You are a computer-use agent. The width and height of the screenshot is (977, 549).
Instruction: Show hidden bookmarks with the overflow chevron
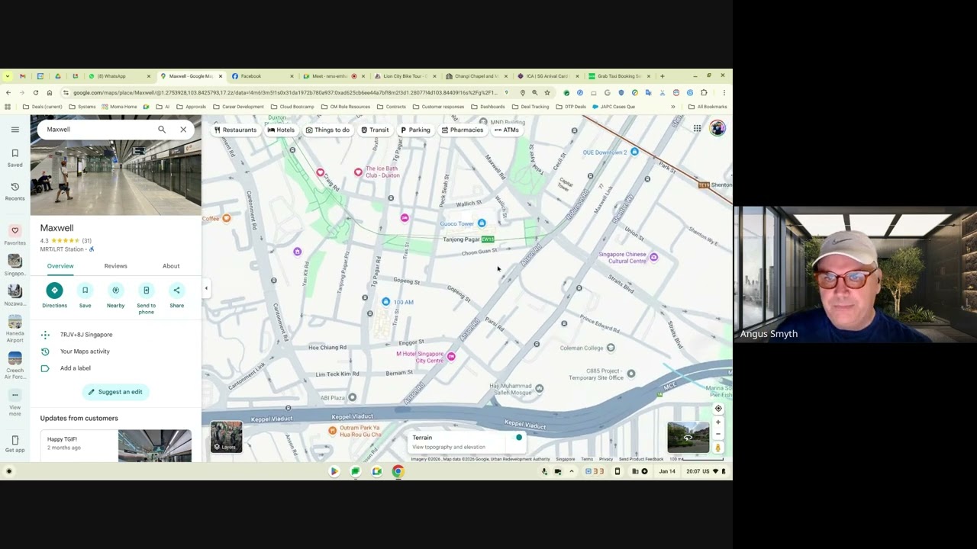tap(673, 107)
